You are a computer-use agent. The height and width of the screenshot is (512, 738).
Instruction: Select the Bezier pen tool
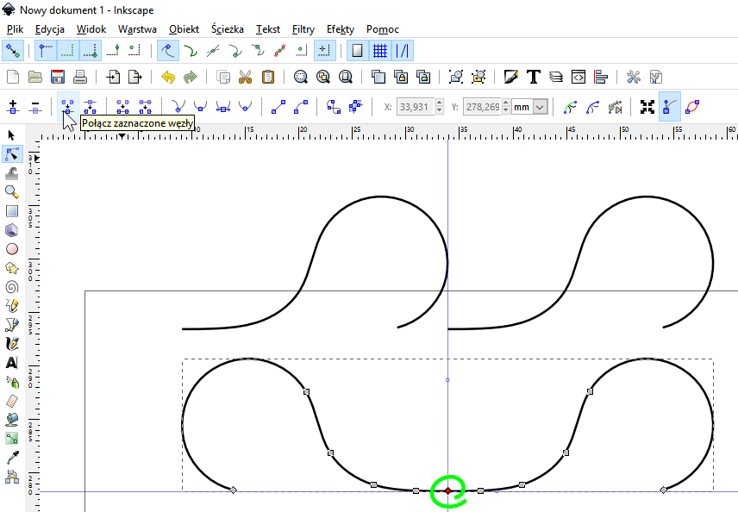(x=12, y=324)
